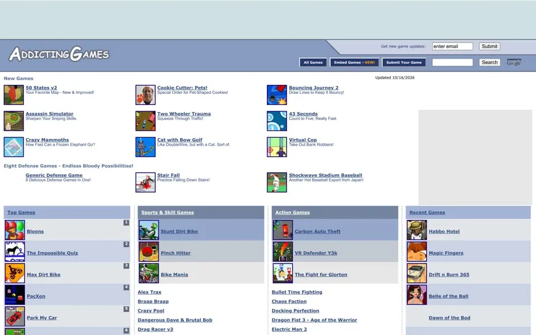Open the Stair Fall thumbnail icon
Image resolution: width=536 pixels, height=335 pixels.
pos(145,182)
